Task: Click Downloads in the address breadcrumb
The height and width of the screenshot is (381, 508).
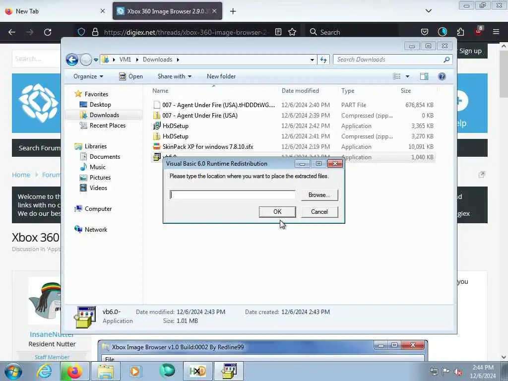Action: point(157,60)
